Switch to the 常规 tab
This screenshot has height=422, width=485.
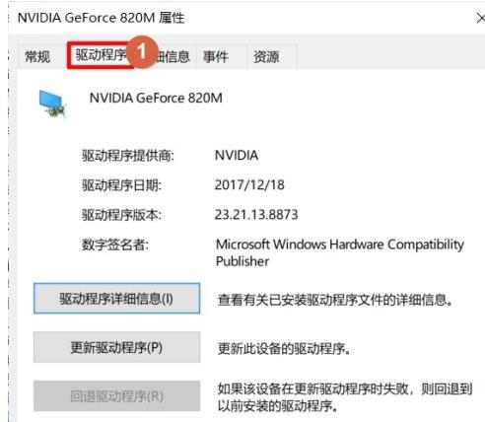(x=37, y=56)
